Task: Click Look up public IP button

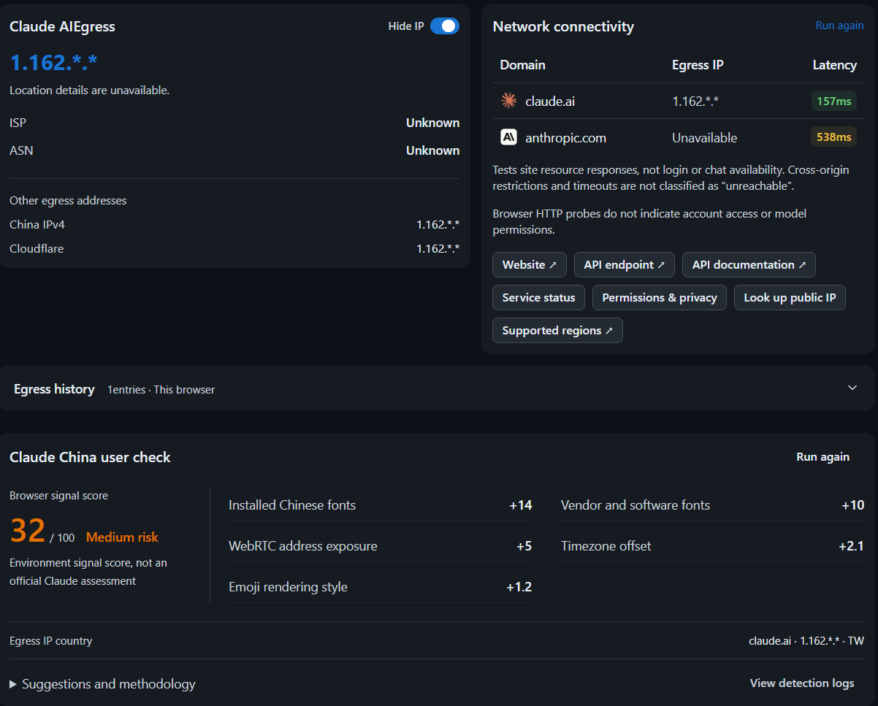Action: 790,298
